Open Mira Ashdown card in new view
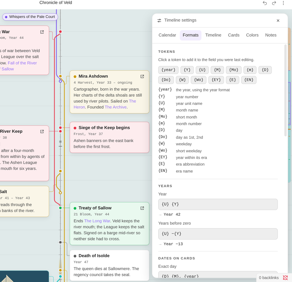The width and height of the screenshot is (292, 282). point(142,76)
